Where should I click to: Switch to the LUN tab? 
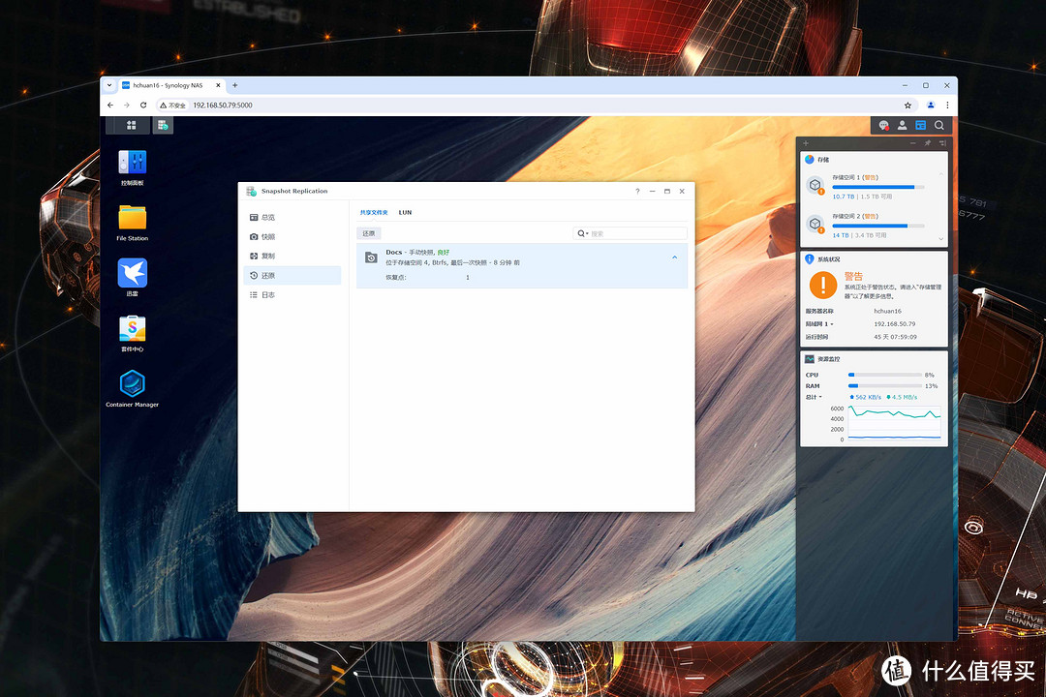click(405, 212)
